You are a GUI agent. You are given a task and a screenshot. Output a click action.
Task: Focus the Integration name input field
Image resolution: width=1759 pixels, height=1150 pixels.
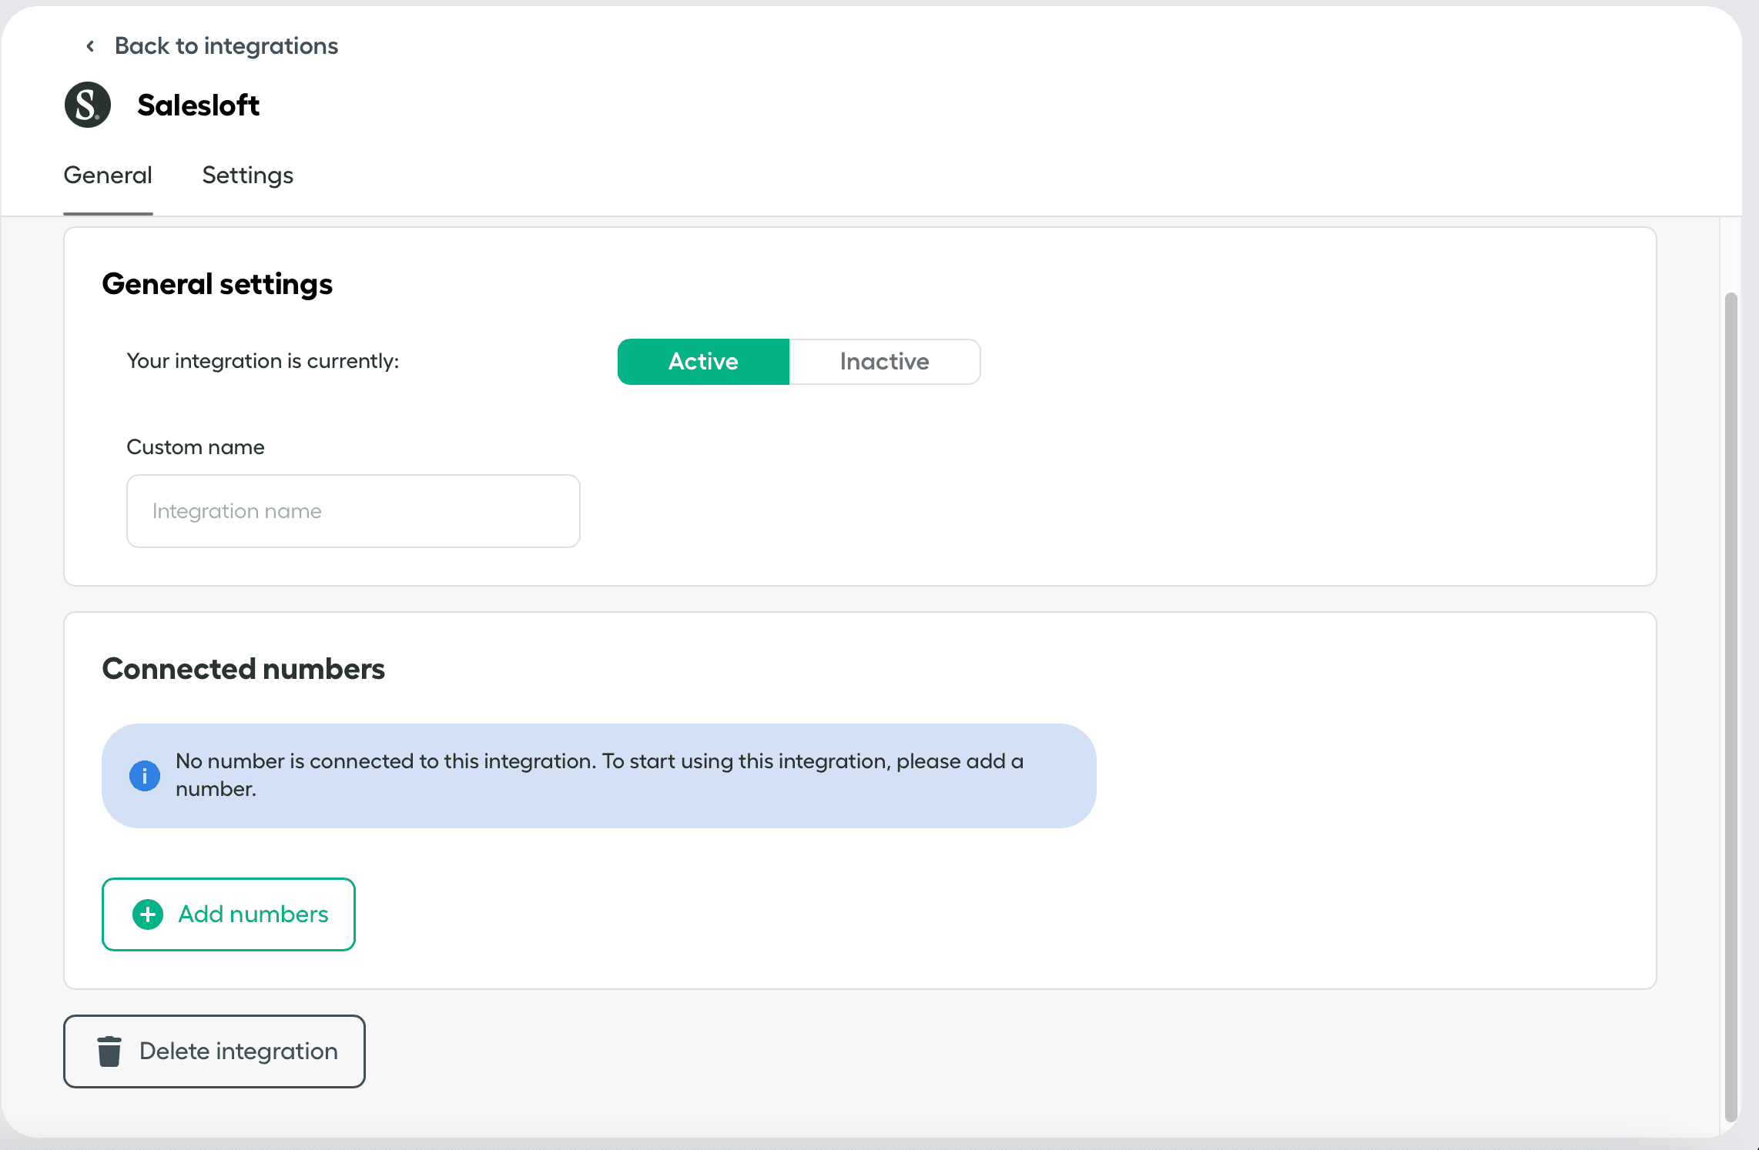click(353, 511)
